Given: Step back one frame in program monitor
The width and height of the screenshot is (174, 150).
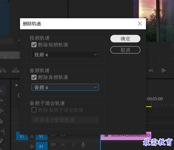Looking at the screenshot, I should pos(151,70).
